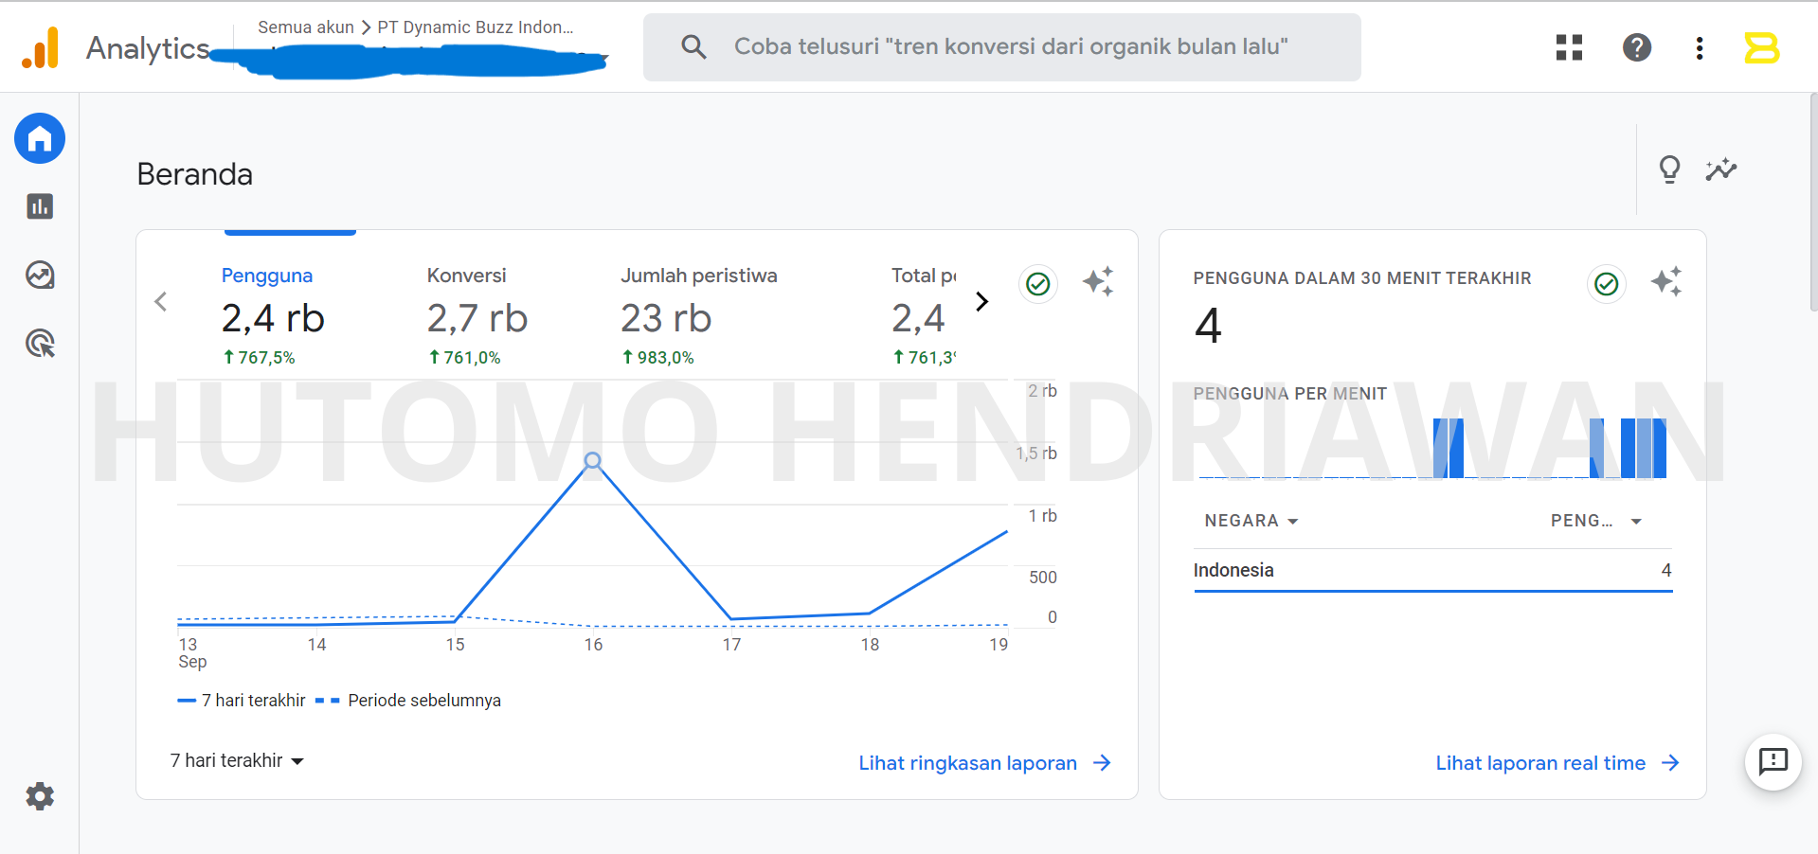Image resolution: width=1818 pixels, height=854 pixels.
Task: Click the rightmost users-per-minute bar
Action: [x=1659, y=448]
